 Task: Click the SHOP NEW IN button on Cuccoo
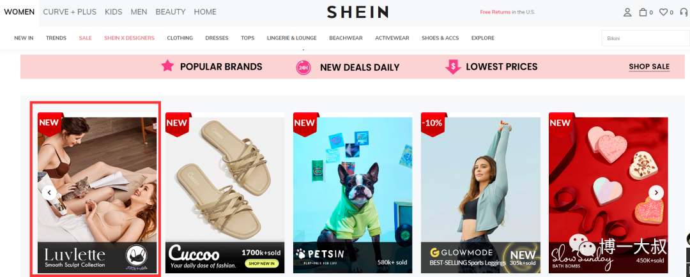coord(261,264)
